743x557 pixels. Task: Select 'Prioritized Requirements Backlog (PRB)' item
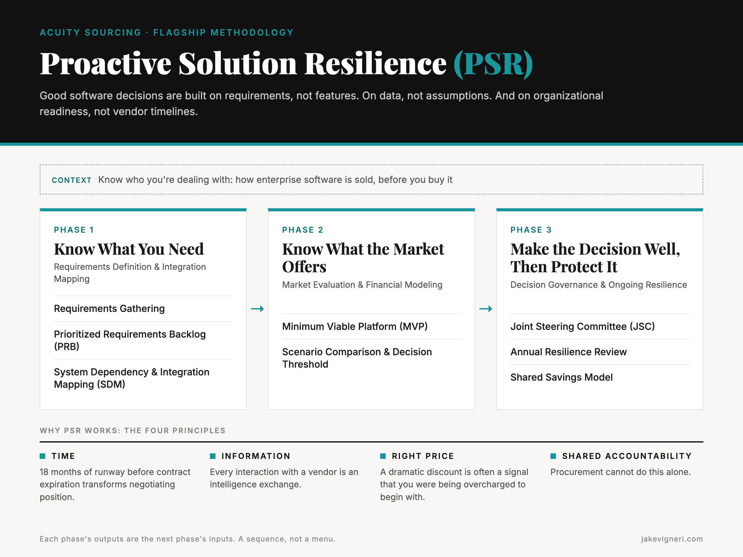130,340
